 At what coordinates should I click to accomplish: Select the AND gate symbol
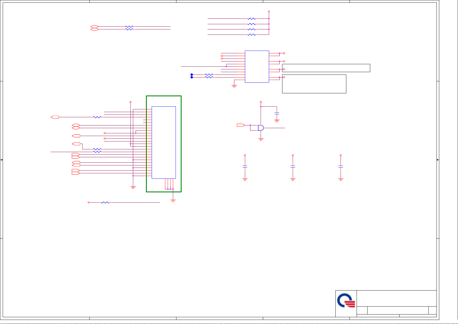[261, 128]
